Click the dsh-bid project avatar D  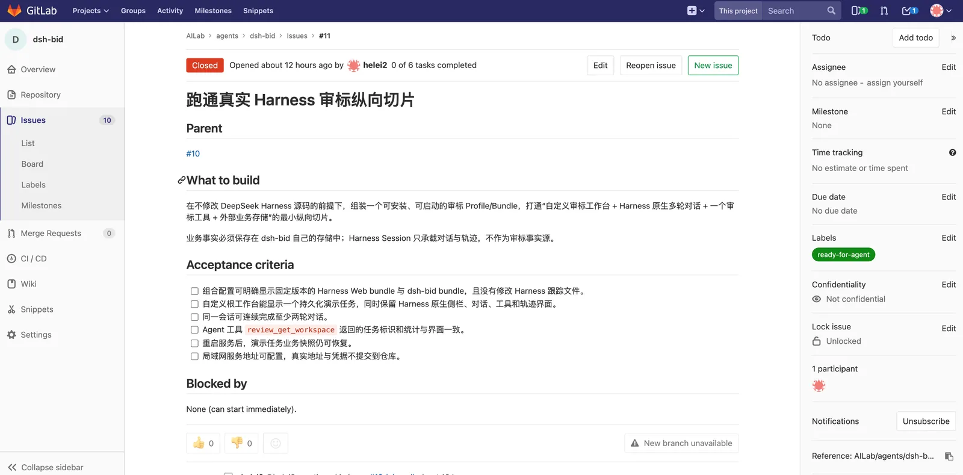coord(16,39)
